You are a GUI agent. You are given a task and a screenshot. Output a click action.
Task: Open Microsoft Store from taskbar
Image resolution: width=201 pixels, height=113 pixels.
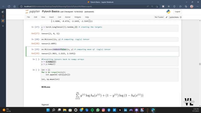tap(70, 110)
